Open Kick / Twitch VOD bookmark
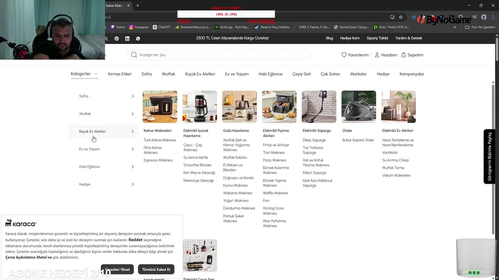Image resolution: width=499 pixels, height=280 pixels. 391,27
